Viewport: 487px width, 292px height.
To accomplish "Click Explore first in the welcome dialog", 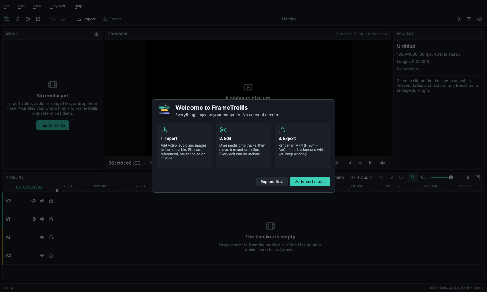I will (x=272, y=182).
